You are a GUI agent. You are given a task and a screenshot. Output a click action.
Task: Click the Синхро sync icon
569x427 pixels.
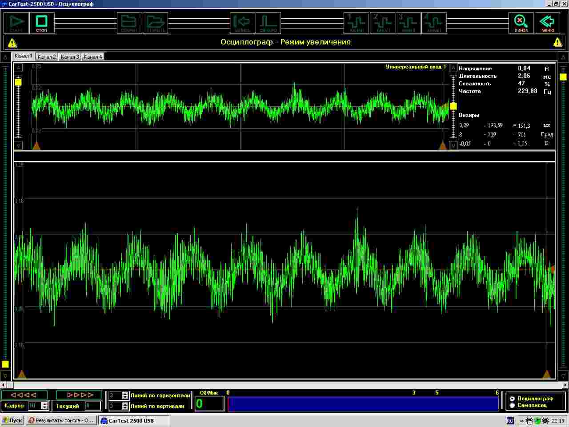pyautogui.click(x=268, y=23)
